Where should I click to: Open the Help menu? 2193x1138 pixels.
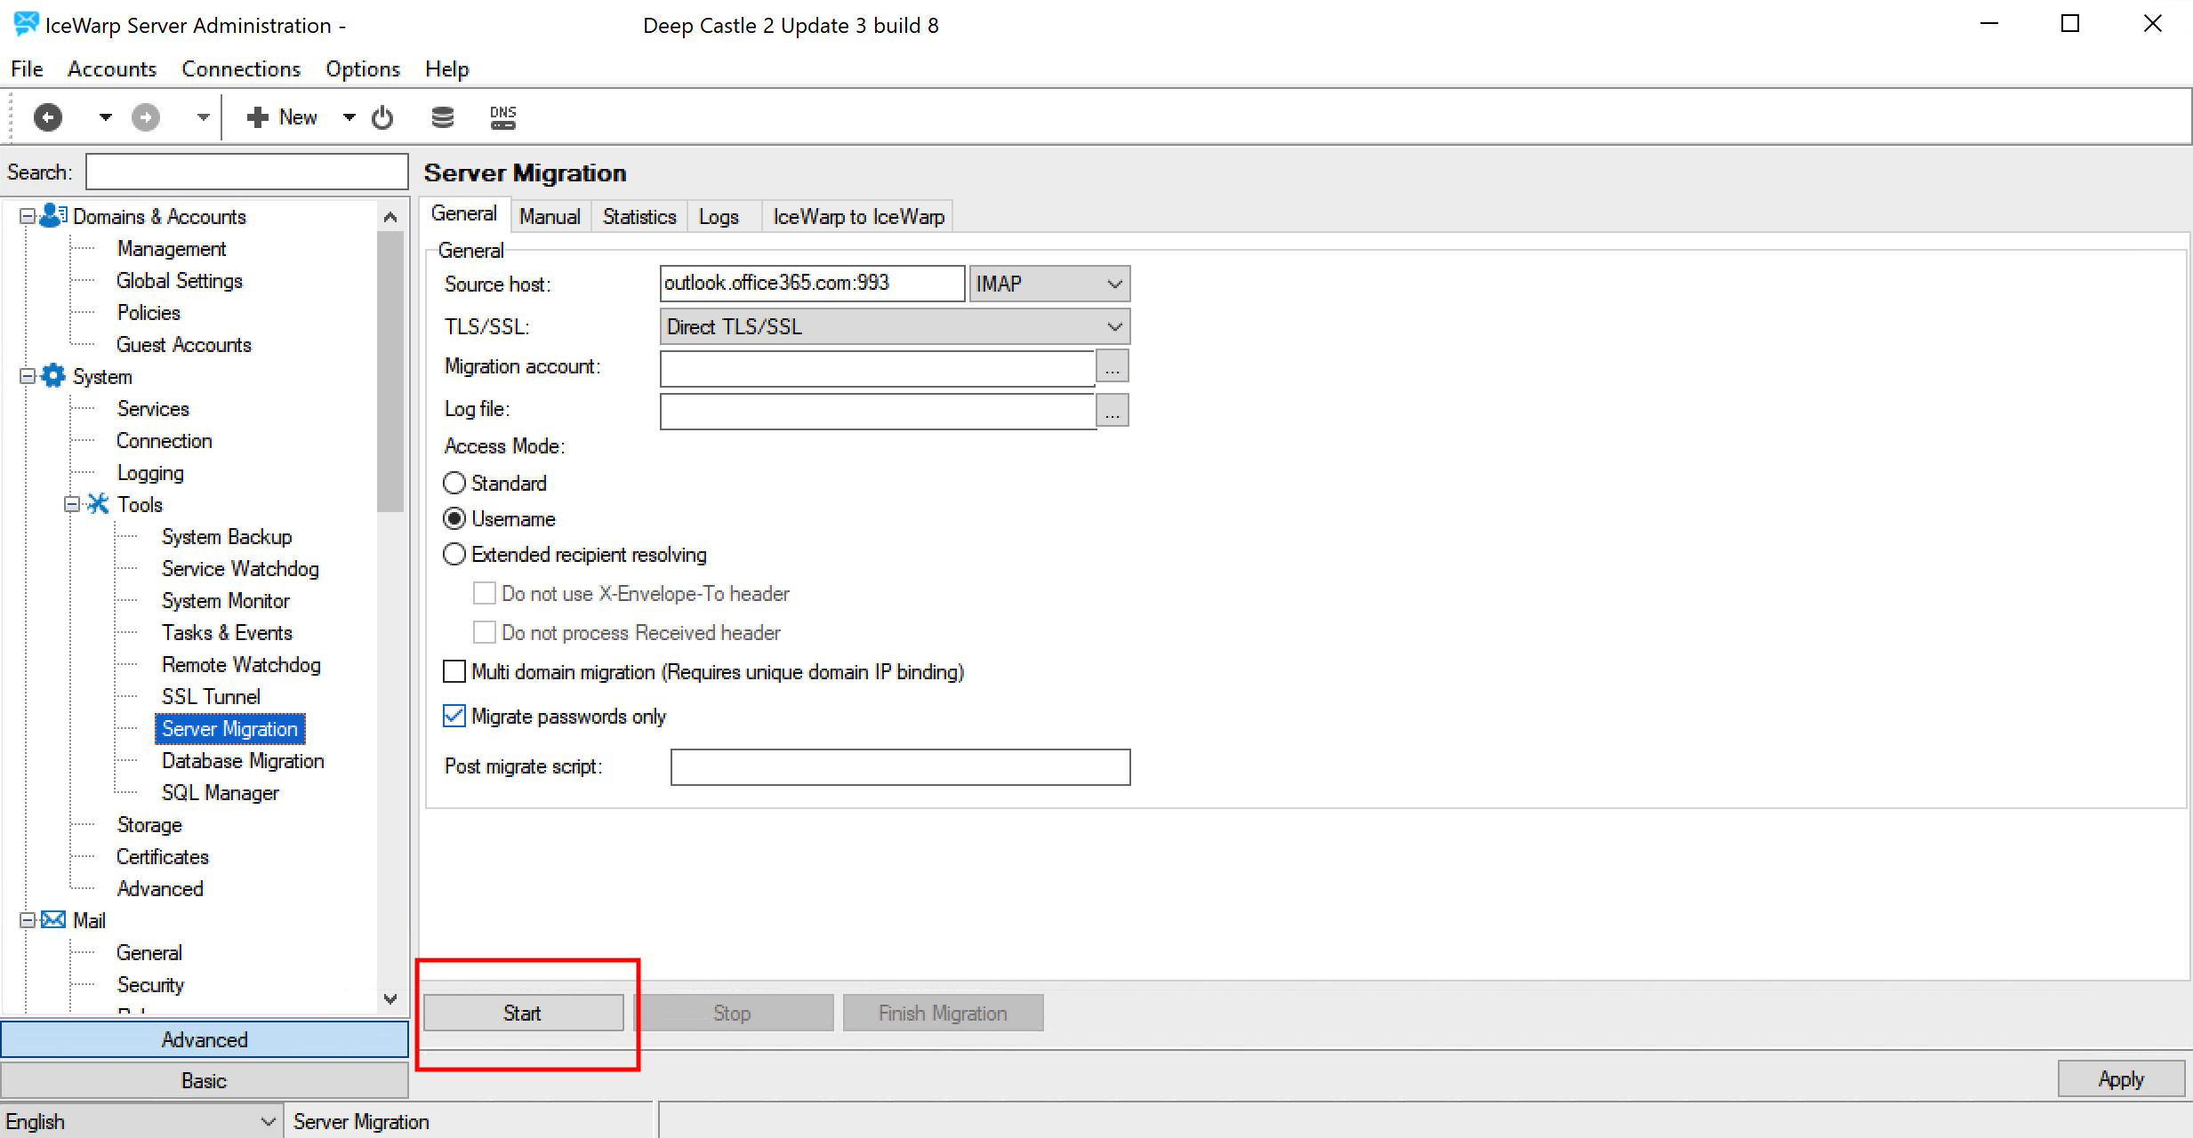[446, 68]
